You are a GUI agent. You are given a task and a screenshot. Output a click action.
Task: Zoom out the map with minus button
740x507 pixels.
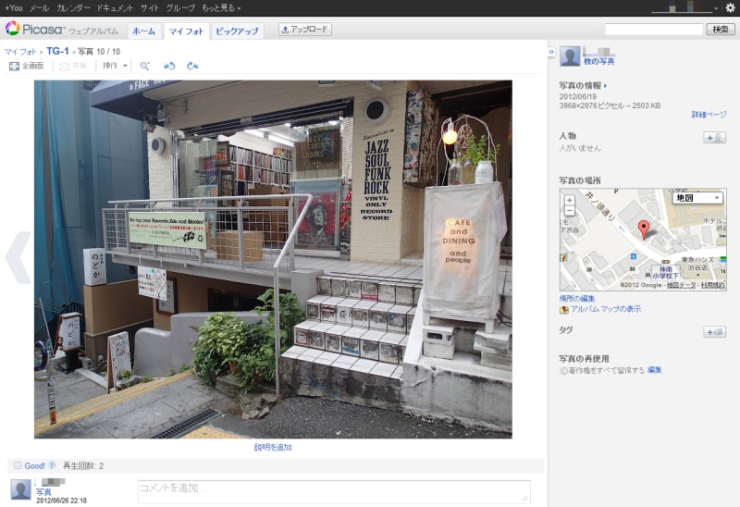[x=570, y=211]
